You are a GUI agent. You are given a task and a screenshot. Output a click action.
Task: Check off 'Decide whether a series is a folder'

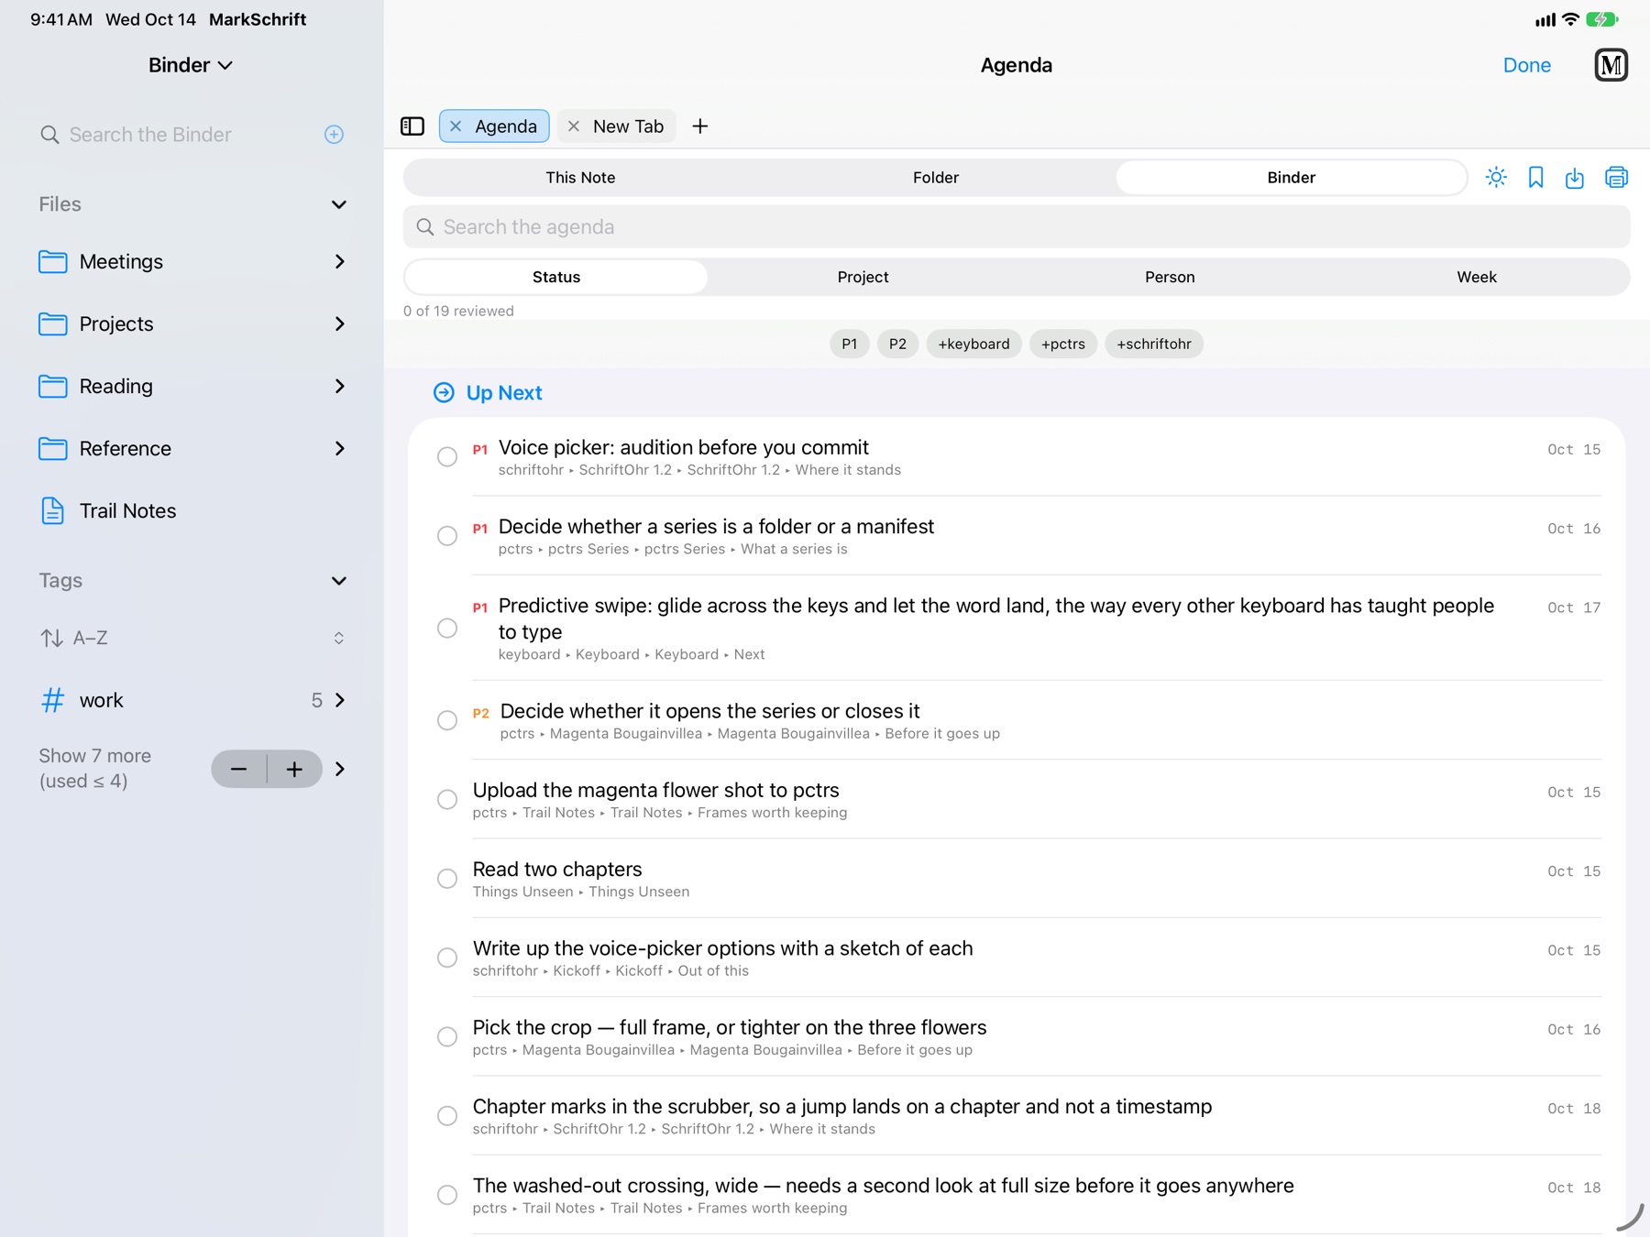click(x=447, y=535)
